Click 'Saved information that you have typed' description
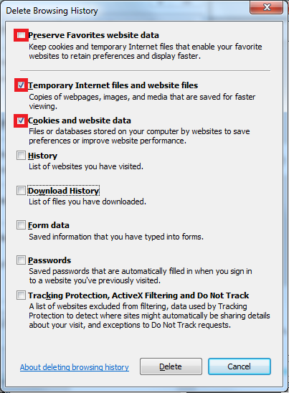The image size is (289, 393). 116,237
